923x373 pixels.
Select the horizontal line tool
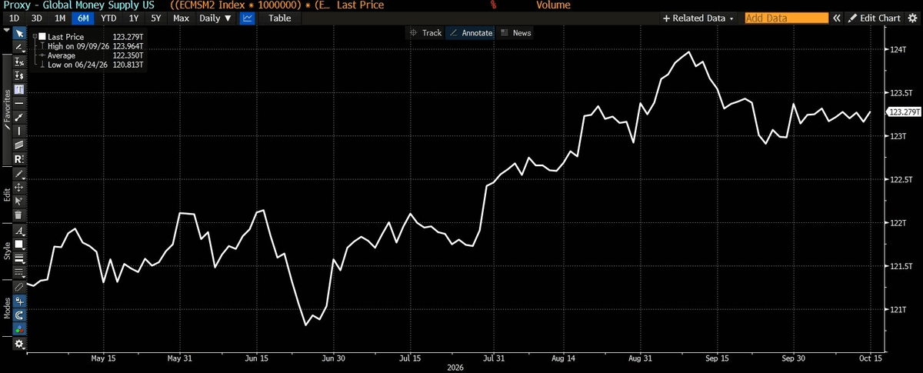click(19, 102)
